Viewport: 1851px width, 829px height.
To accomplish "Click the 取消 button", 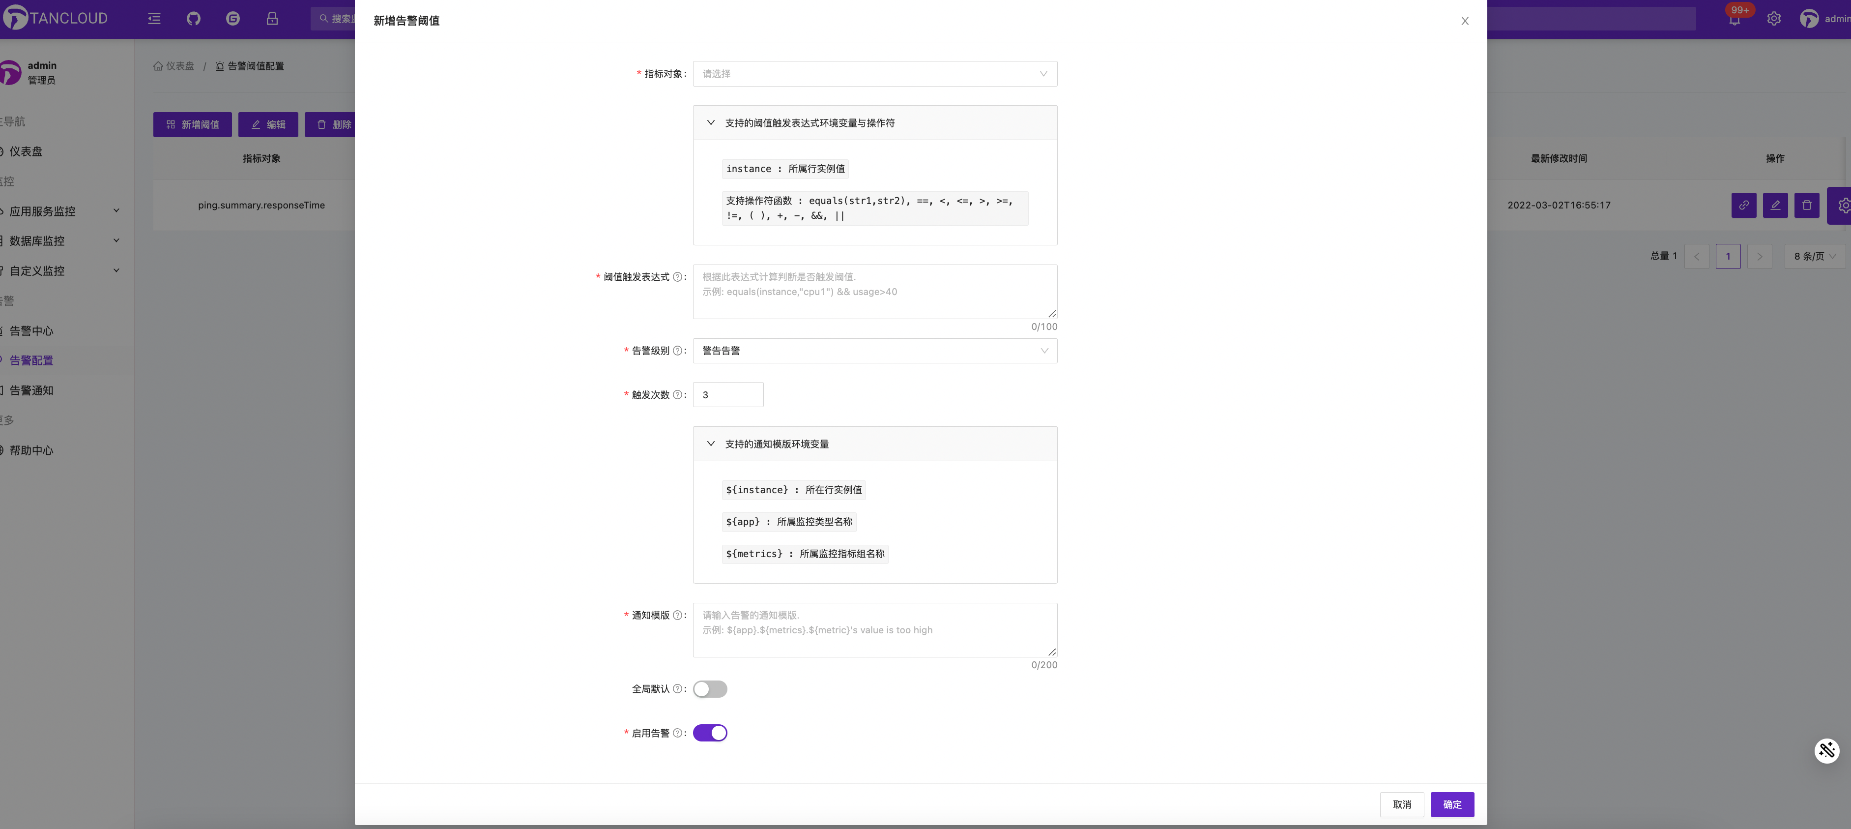I will [x=1401, y=804].
